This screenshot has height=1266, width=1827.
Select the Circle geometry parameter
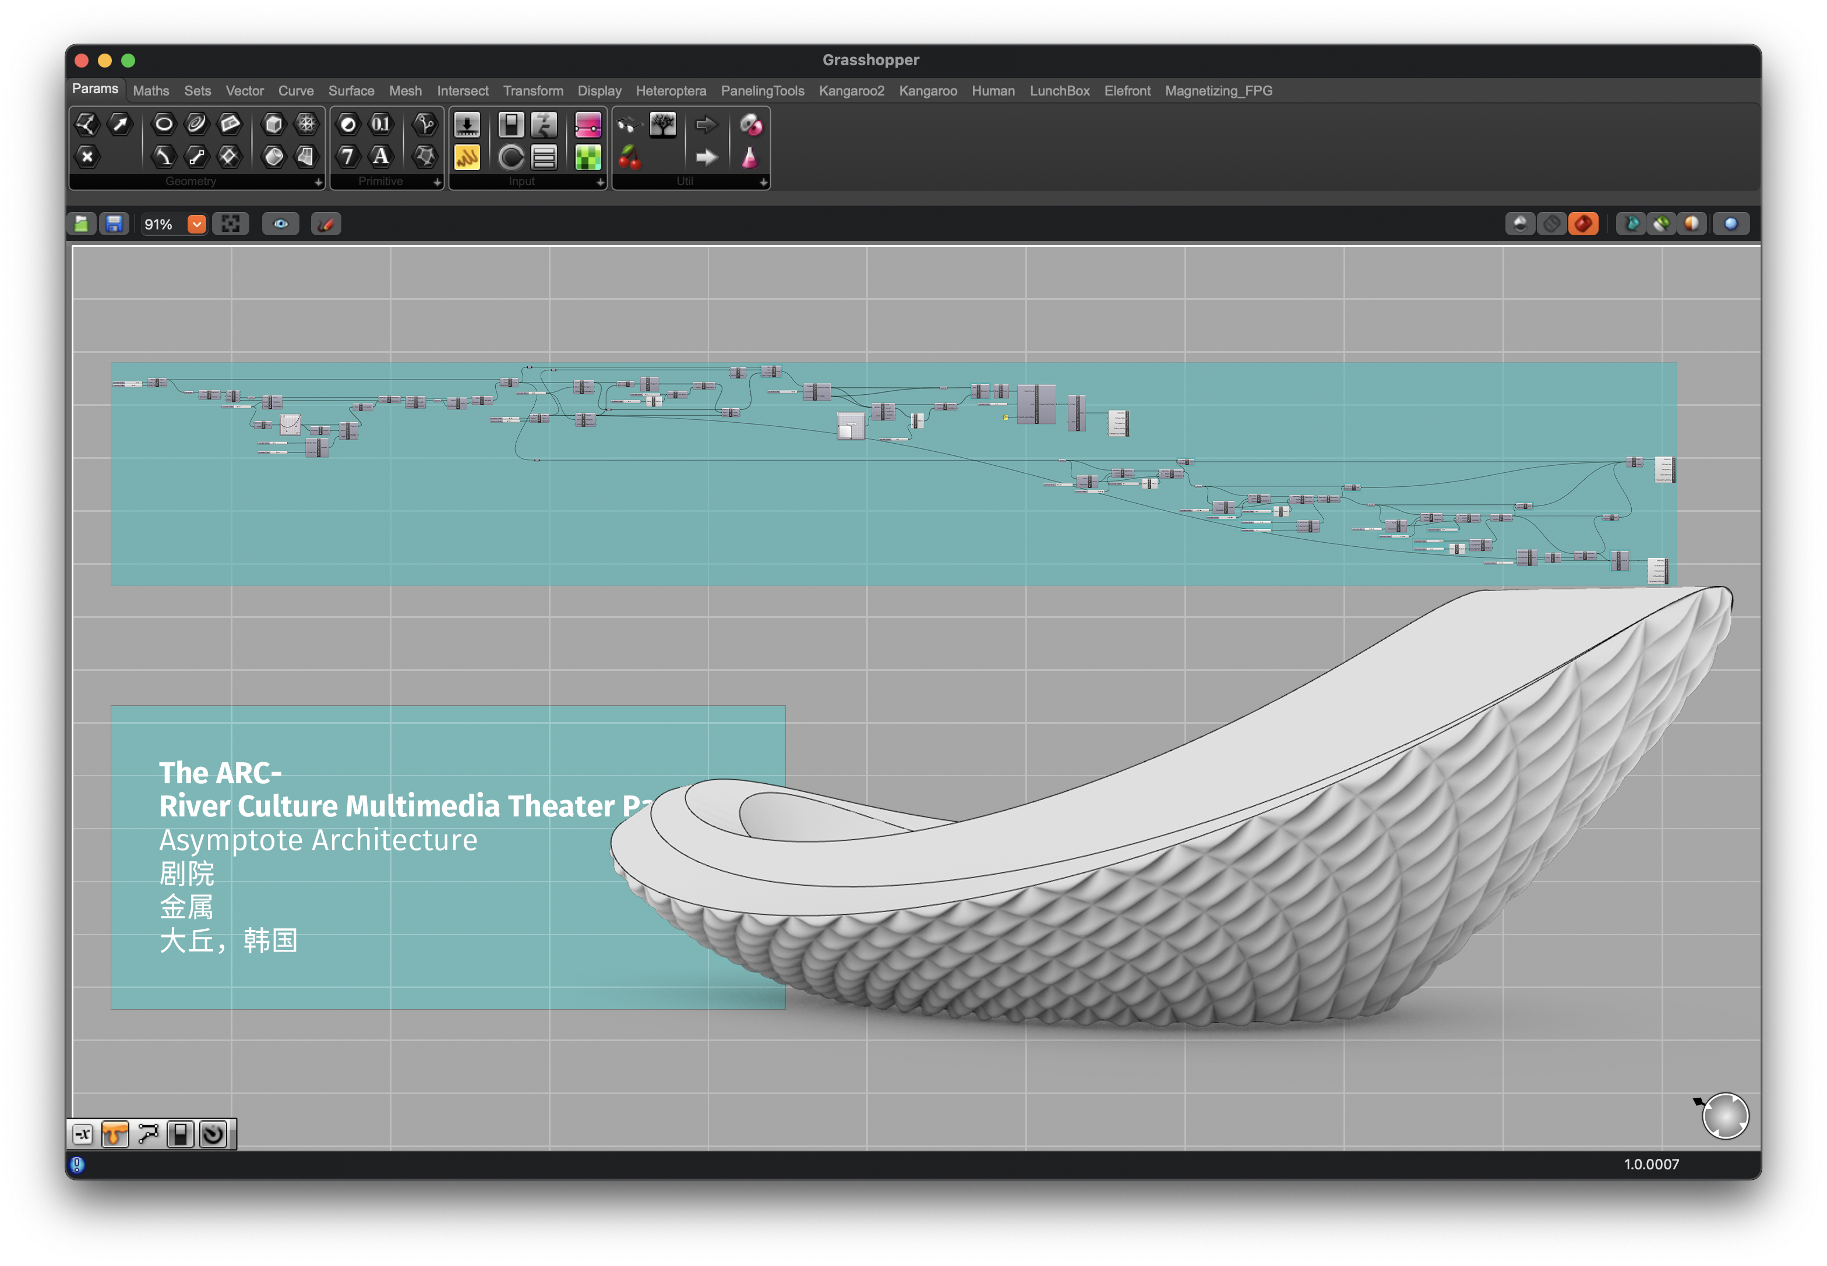164,123
